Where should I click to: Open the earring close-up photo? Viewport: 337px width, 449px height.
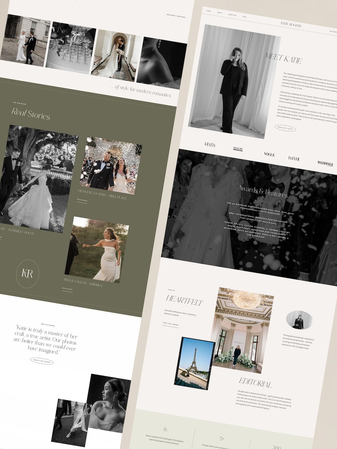(162, 63)
